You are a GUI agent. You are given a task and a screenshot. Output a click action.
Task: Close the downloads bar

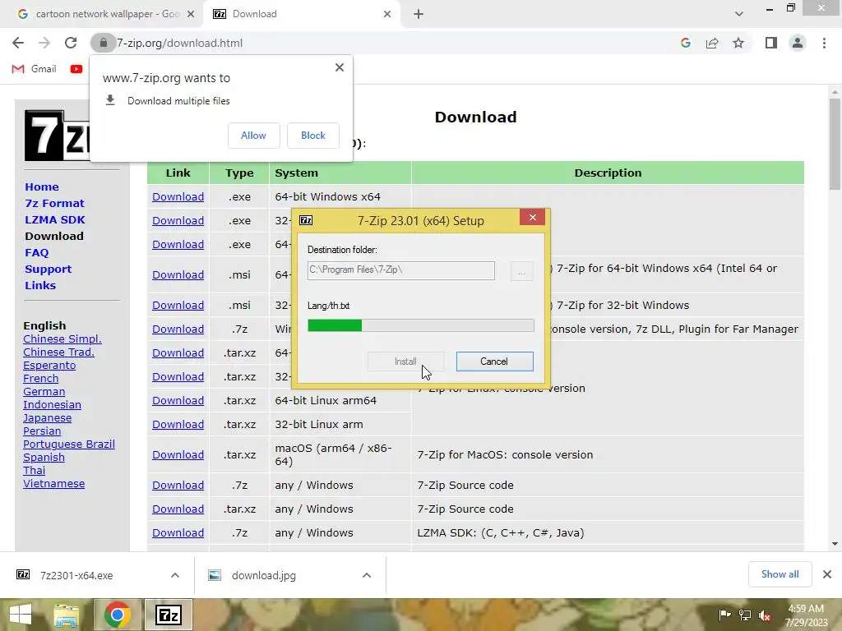point(827,574)
